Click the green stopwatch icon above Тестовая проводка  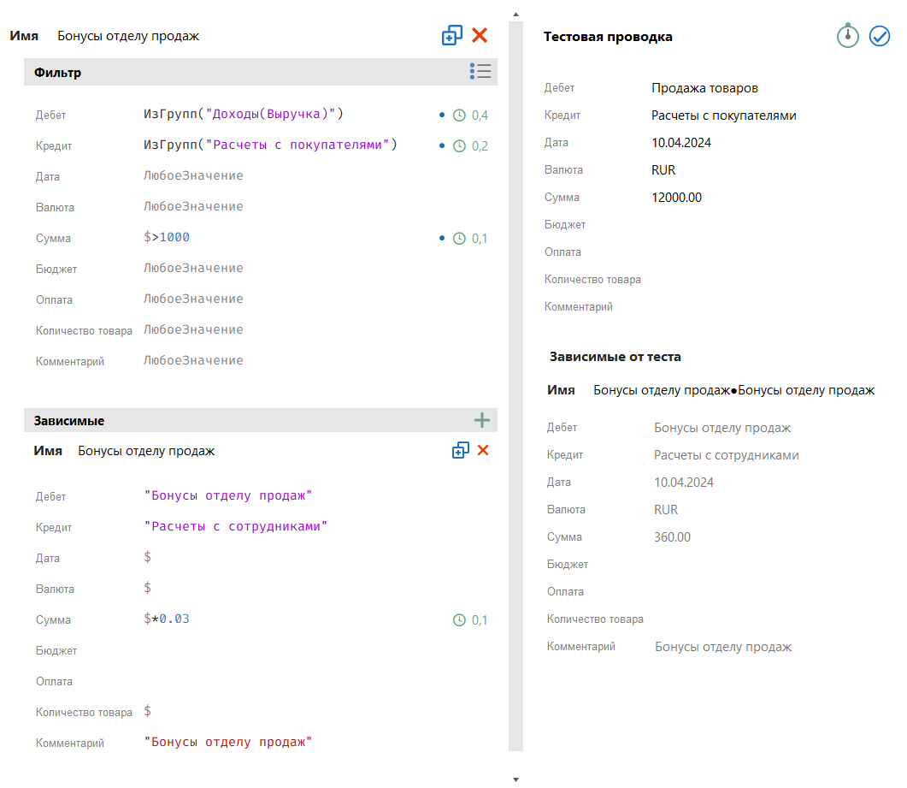847,36
